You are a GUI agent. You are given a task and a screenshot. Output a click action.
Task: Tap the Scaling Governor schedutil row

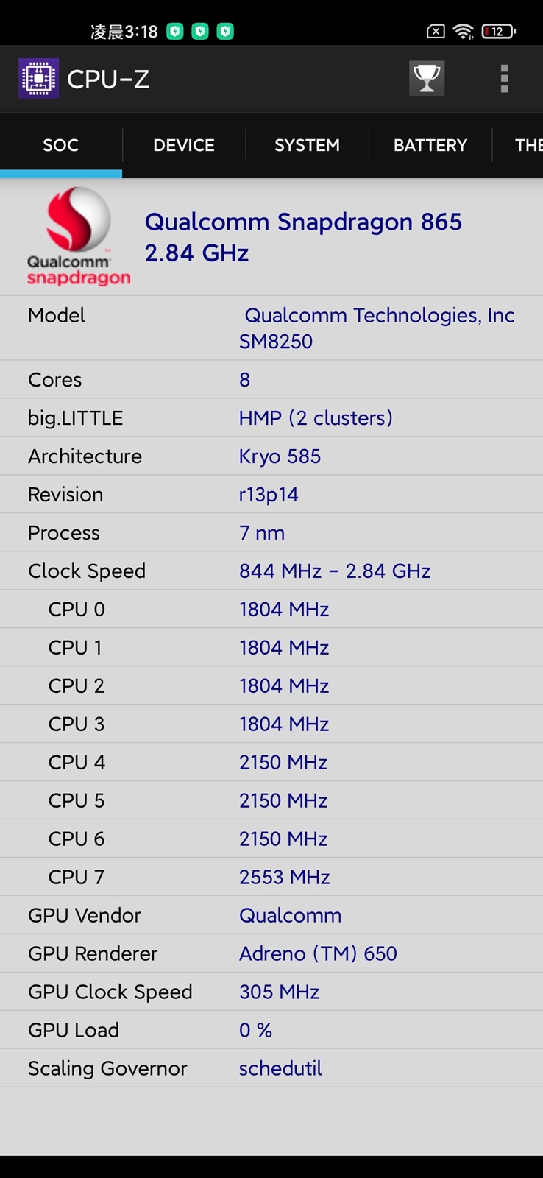(271, 1068)
